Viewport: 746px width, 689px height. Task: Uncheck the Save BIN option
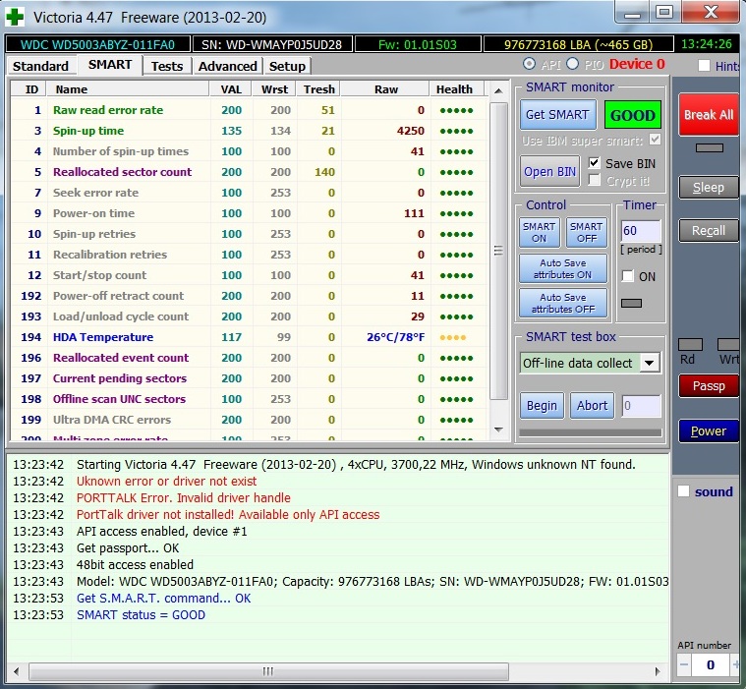(x=594, y=163)
